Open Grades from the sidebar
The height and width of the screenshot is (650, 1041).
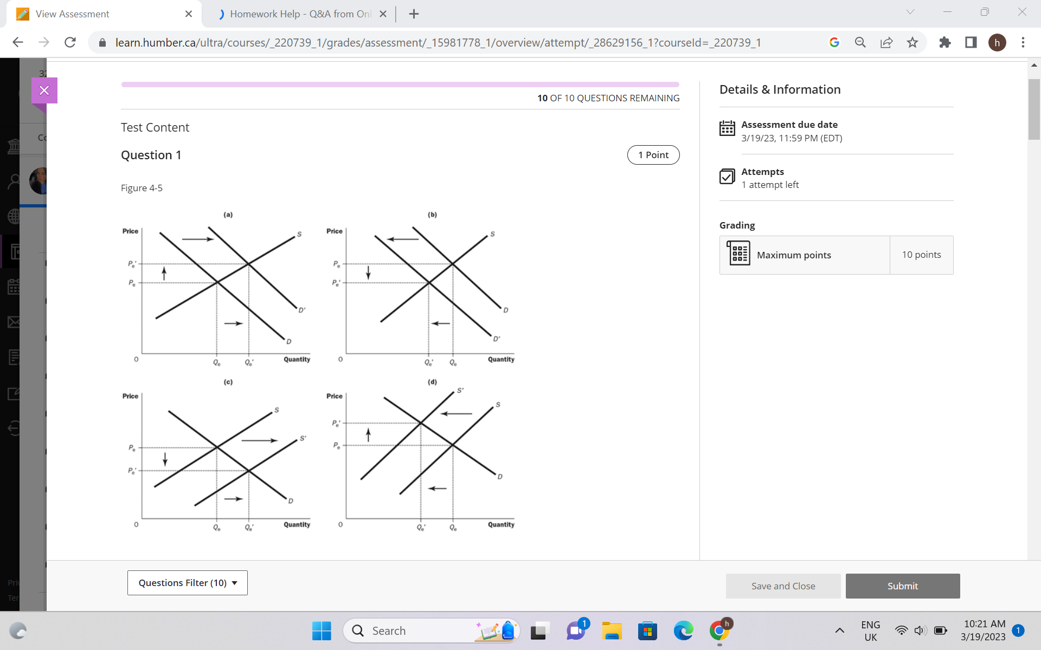[x=14, y=357]
